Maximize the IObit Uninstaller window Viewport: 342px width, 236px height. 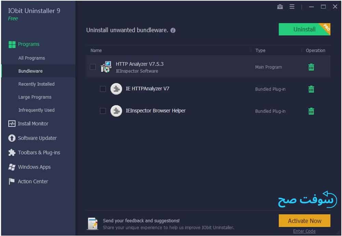click(323, 7)
